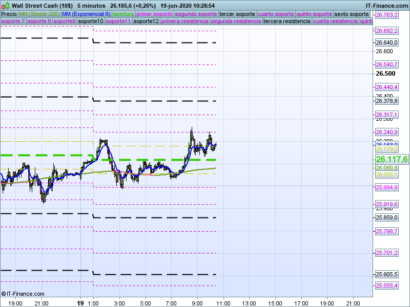410x307 pixels.
Task: Select the Precio indicator label
Action: [x=9, y=14]
